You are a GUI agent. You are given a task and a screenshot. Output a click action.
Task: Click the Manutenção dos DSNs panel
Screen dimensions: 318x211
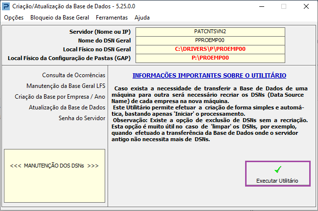click(55, 176)
